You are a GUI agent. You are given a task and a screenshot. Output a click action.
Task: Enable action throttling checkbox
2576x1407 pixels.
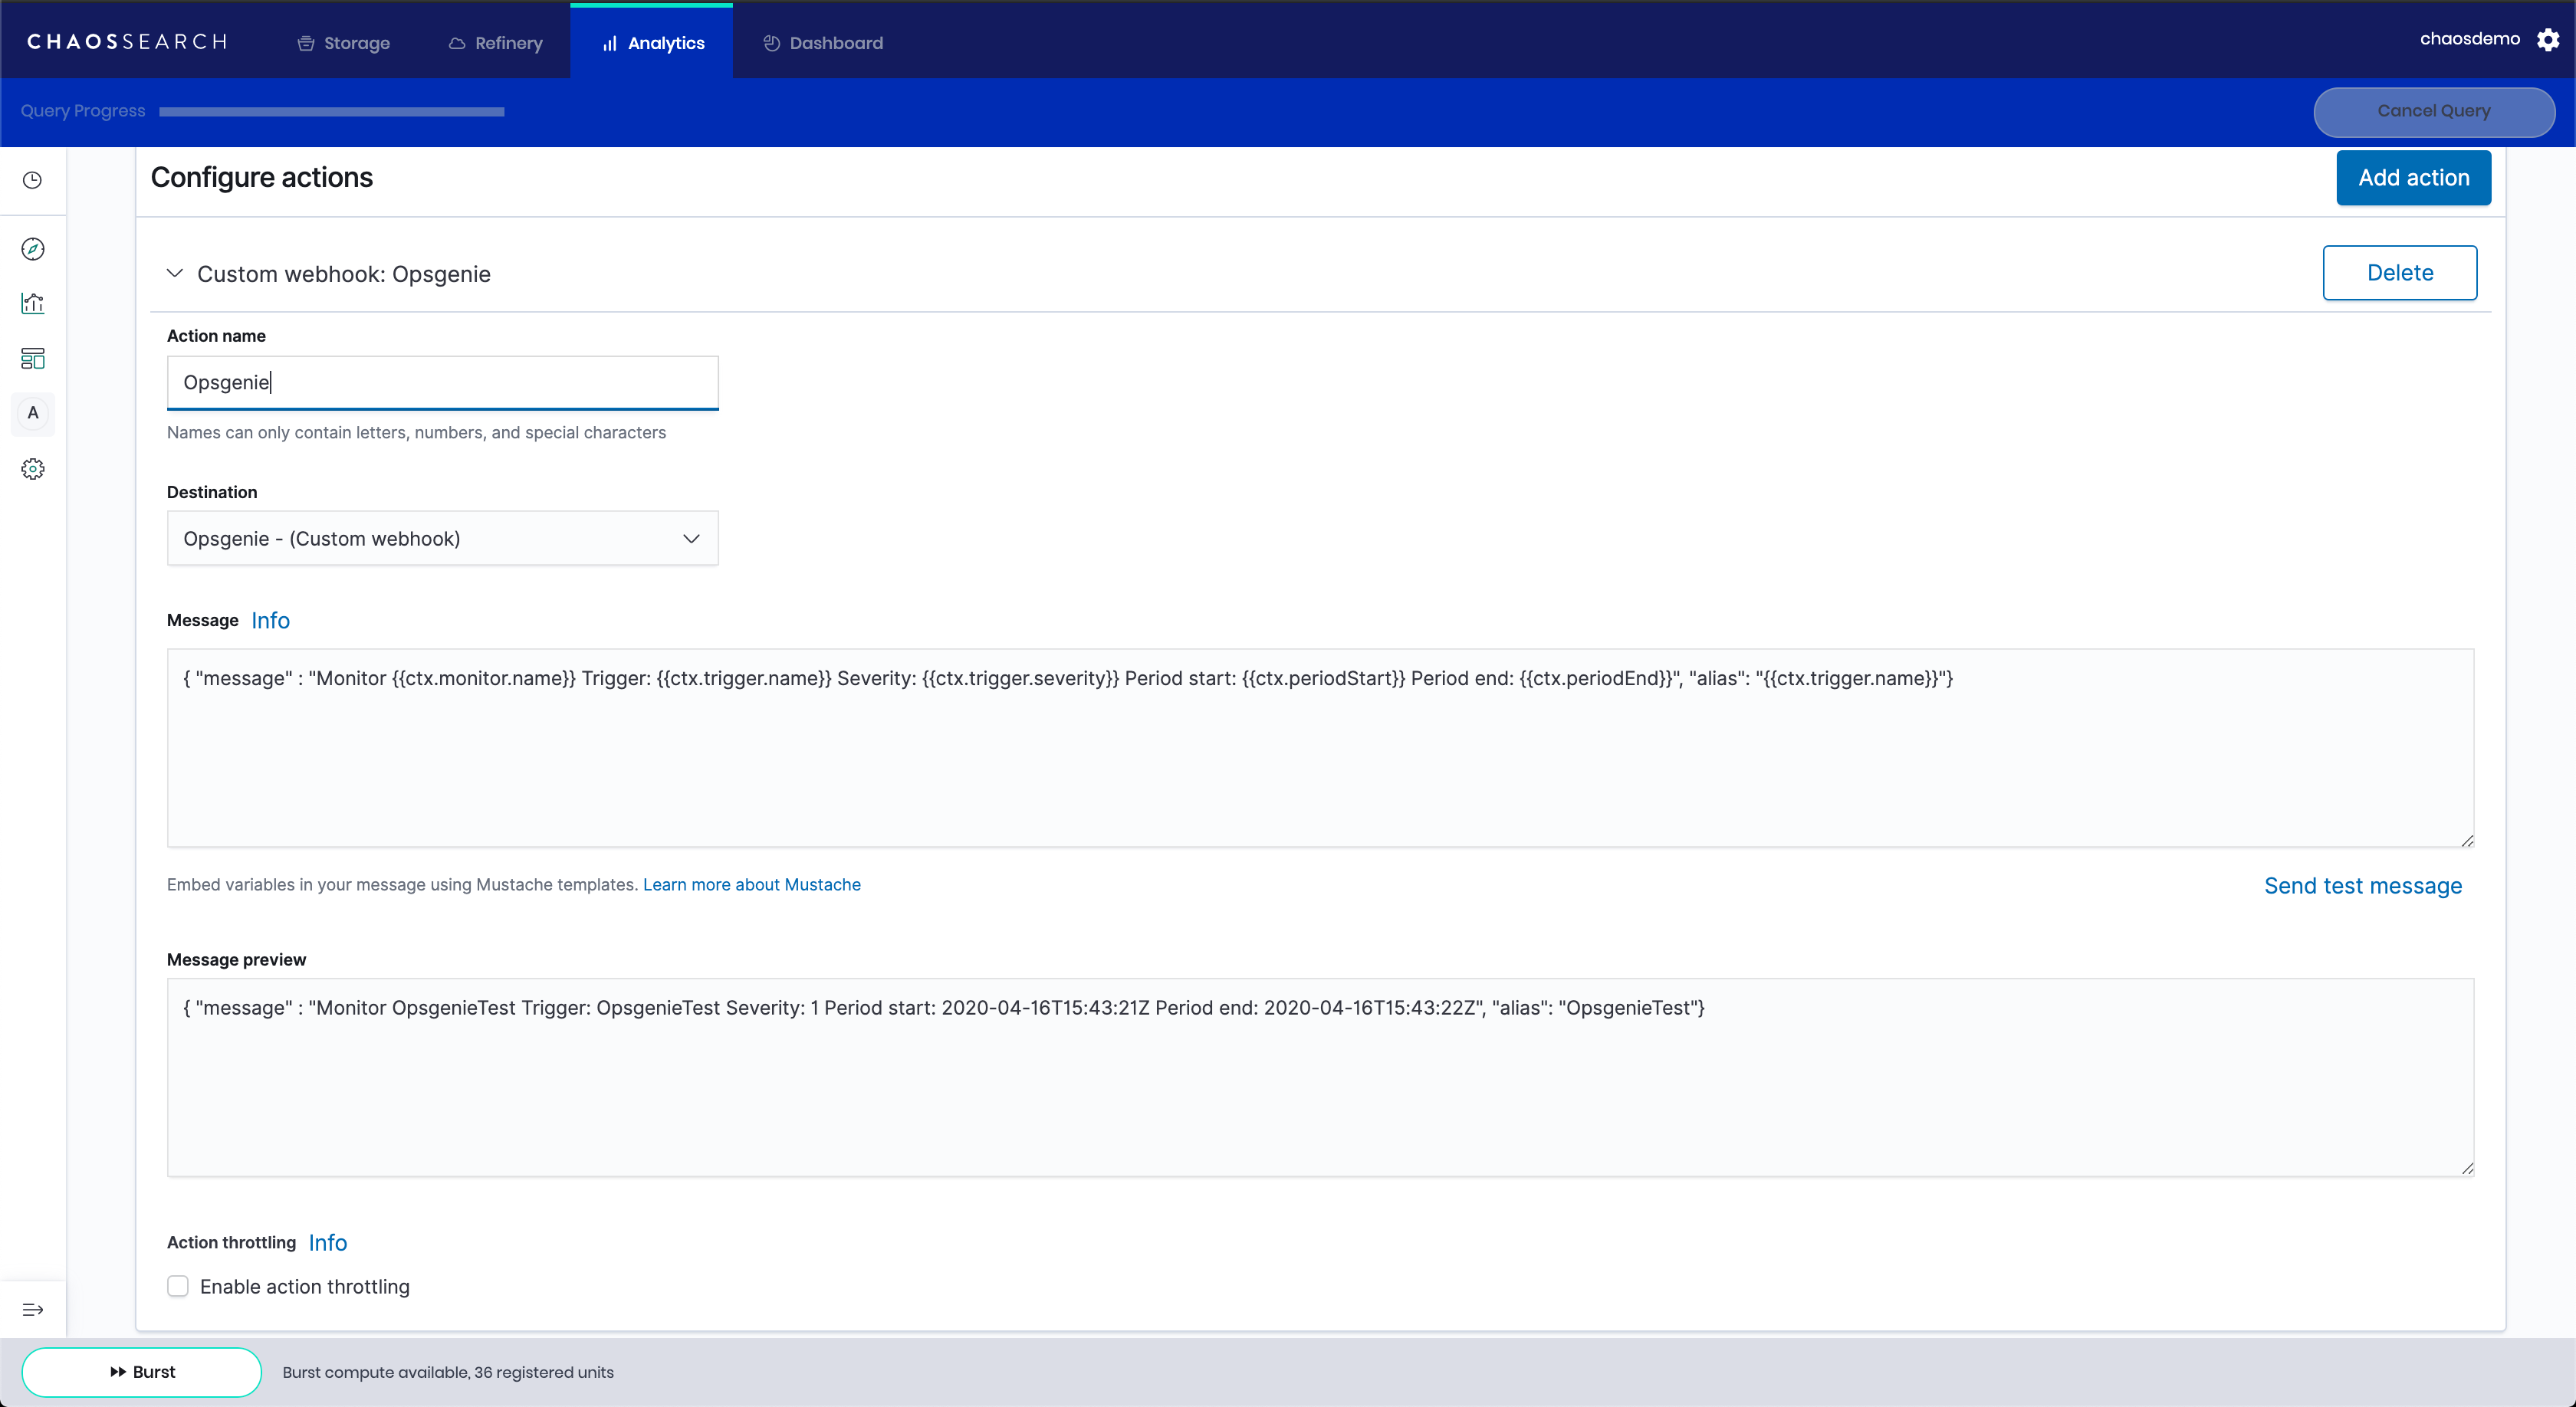click(x=178, y=1286)
